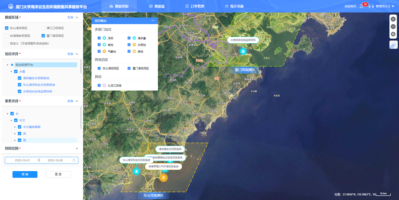Click the map zoom in button

[393, 19]
